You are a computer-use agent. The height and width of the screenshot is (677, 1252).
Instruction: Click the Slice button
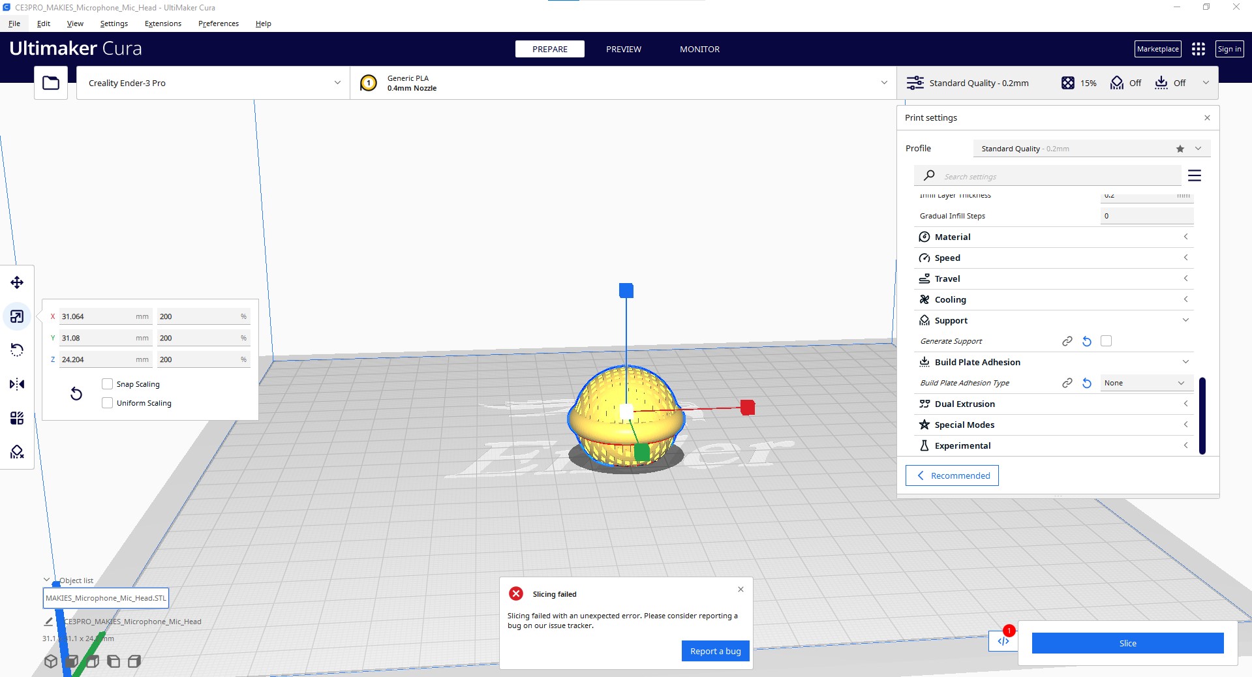[1127, 643]
